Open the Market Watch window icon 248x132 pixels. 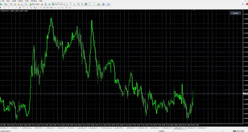pos(11,4)
